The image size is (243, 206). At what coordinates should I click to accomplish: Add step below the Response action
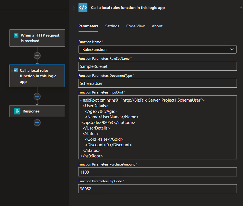pos(37,123)
